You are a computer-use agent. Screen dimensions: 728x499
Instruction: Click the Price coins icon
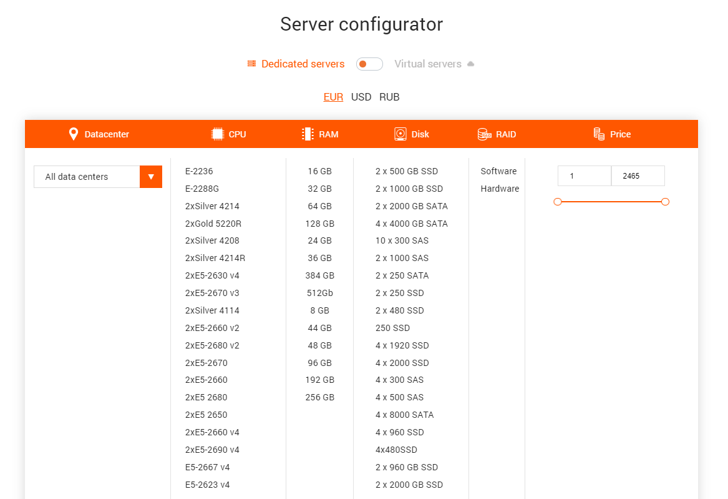pos(598,134)
